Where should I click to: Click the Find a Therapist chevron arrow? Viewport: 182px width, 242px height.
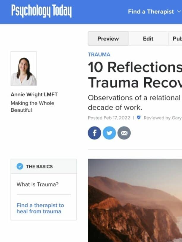[179, 12]
